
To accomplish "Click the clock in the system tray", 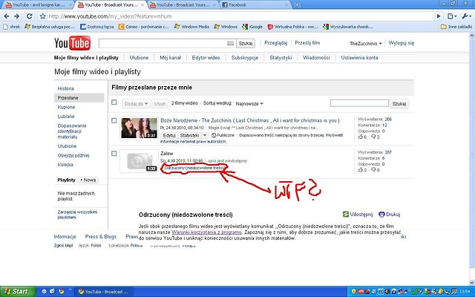I will [x=465, y=292].
